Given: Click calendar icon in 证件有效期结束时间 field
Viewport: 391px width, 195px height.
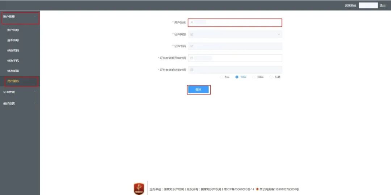Looking at the screenshot, I should point(192,70).
